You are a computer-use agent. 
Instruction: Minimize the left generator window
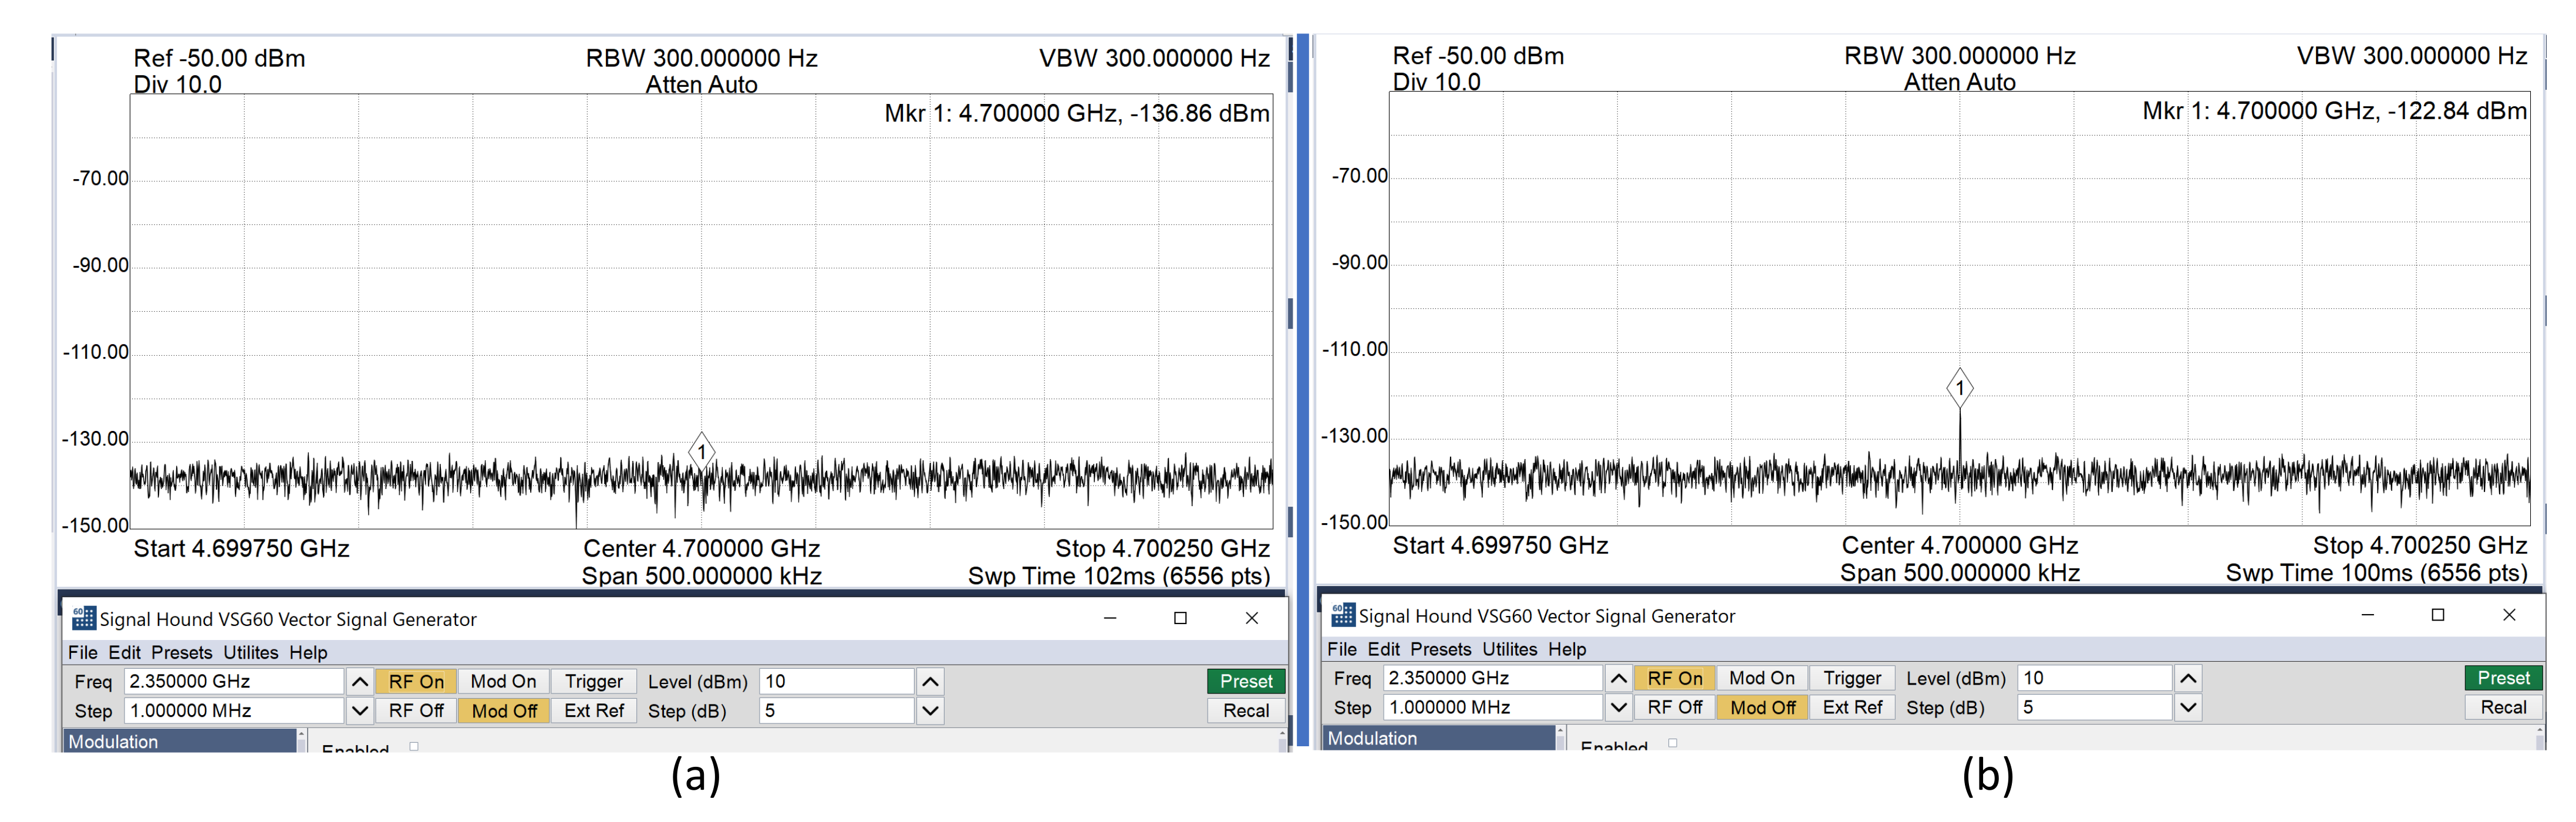click(1110, 618)
